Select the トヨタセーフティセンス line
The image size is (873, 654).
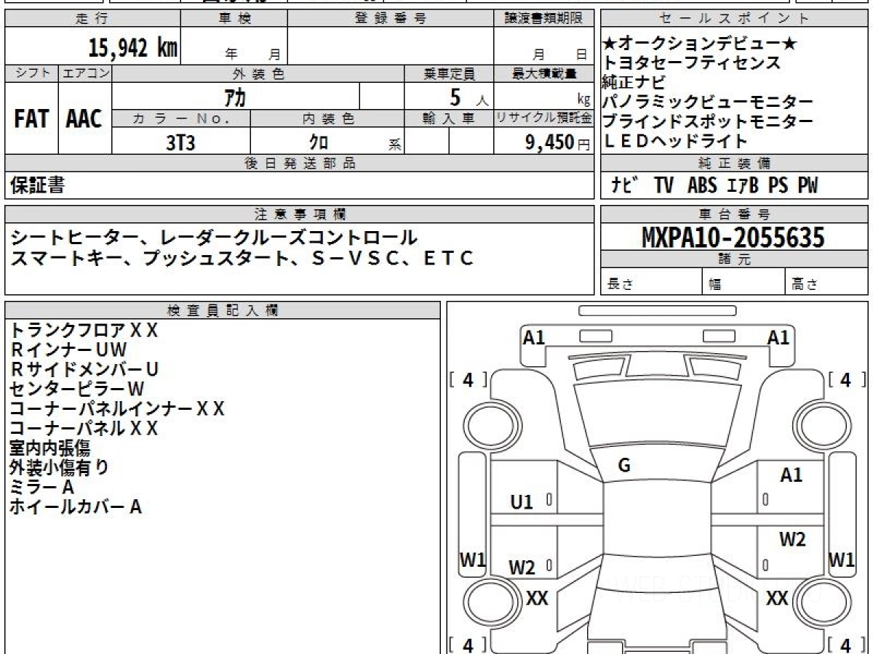[692, 63]
